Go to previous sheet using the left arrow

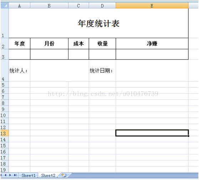(6, 175)
